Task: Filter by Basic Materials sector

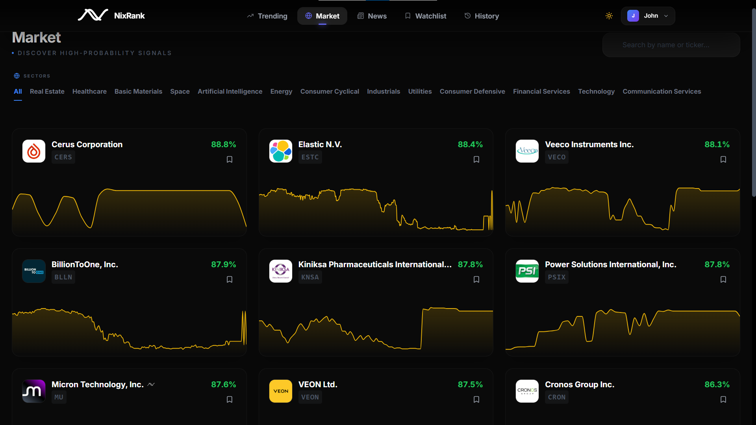Action: (x=138, y=91)
